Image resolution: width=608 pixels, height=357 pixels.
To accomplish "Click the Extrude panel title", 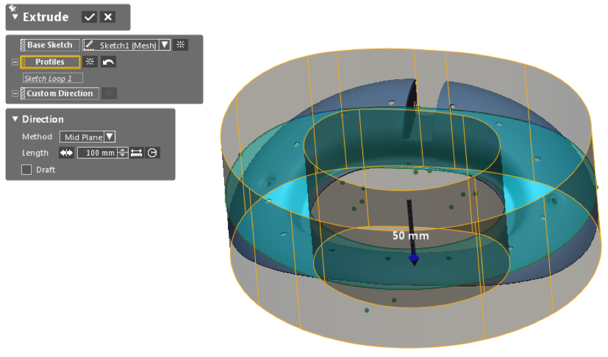I will tap(46, 17).
